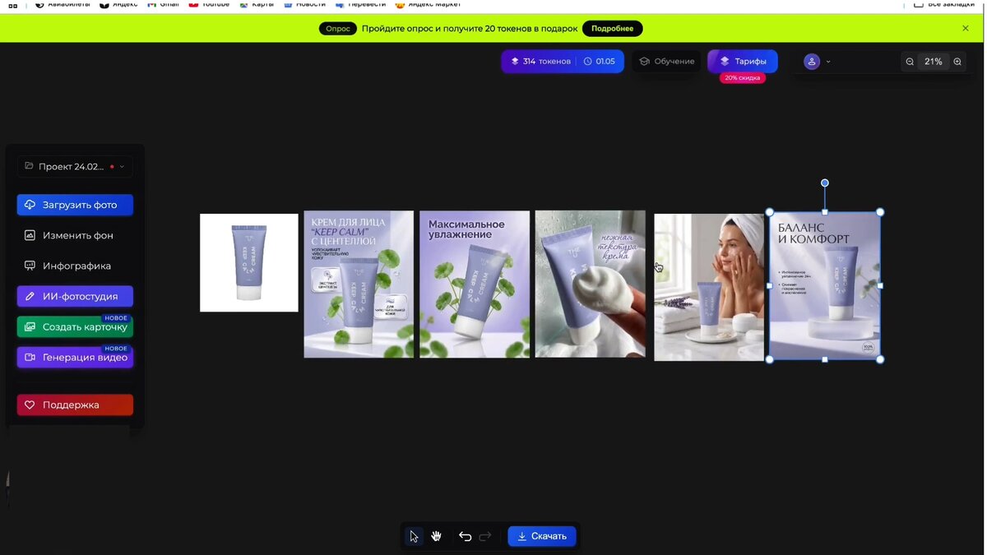Click the 20% скидка badge
The image size is (987, 555).
coord(743,78)
